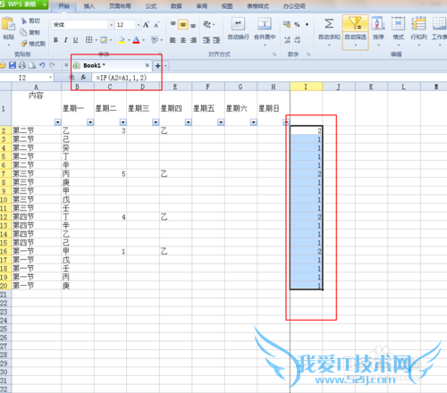
Task: Click the 表格样式 (Table Style) tab
Action: (257, 6)
